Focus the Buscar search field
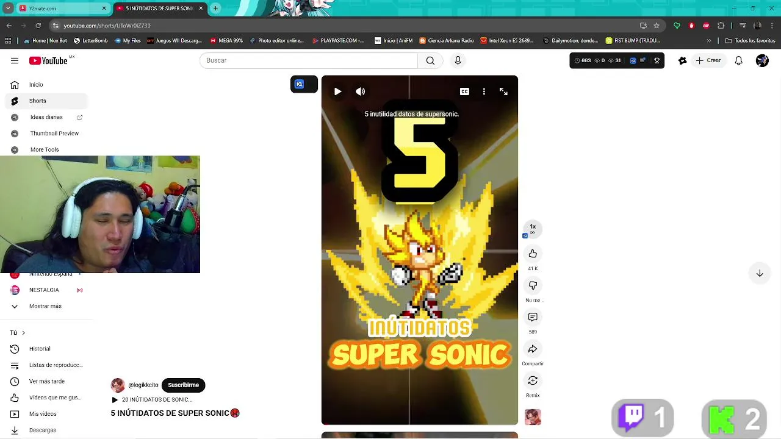Screen dimensions: 781x439 pyautogui.click(x=308, y=60)
